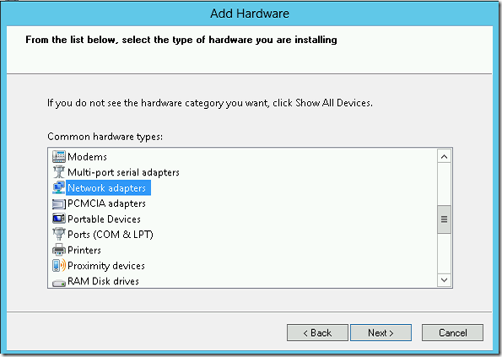
Task: Choose Modems from hardware types list
Action: [x=88, y=157]
